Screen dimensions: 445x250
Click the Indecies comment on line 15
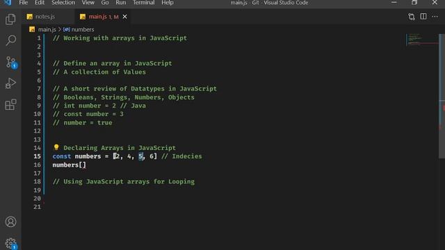pos(181,156)
